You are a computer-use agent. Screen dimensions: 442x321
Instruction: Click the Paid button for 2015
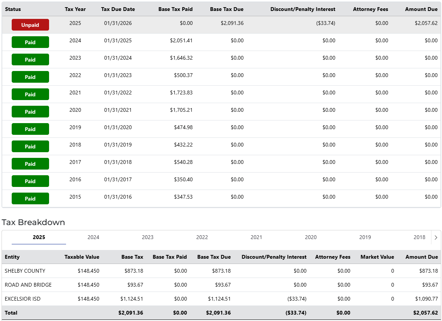pos(30,199)
